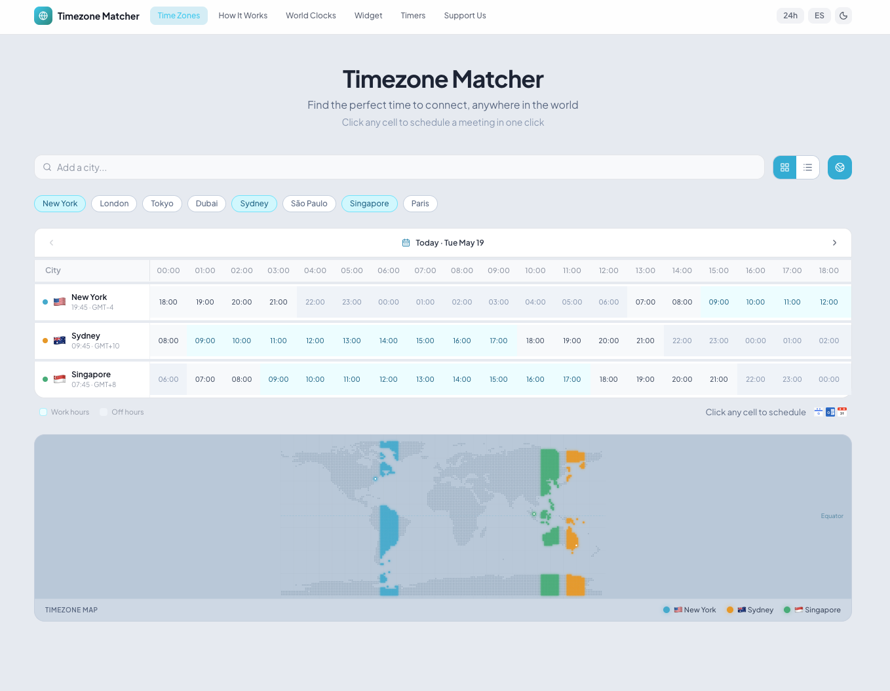Image resolution: width=890 pixels, height=691 pixels.
Task: Click Today · Tue May 19 date label
Action: [x=450, y=243]
